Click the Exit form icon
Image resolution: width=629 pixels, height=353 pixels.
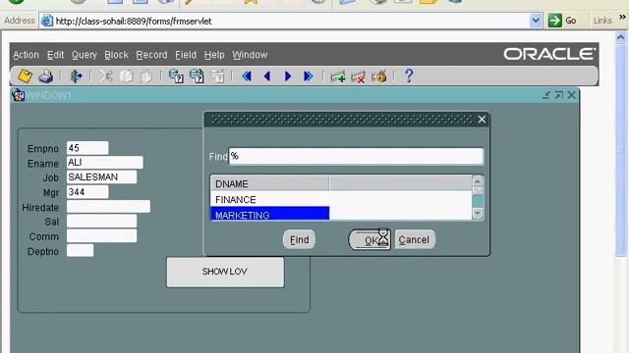coord(76,76)
